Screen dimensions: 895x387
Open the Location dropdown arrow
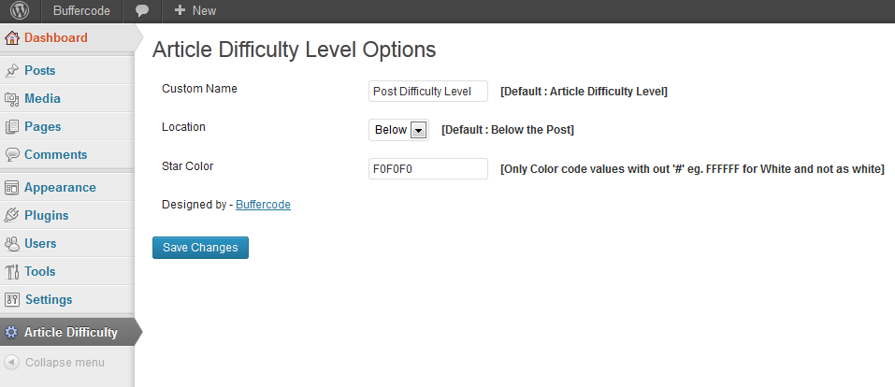pyautogui.click(x=418, y=130)
